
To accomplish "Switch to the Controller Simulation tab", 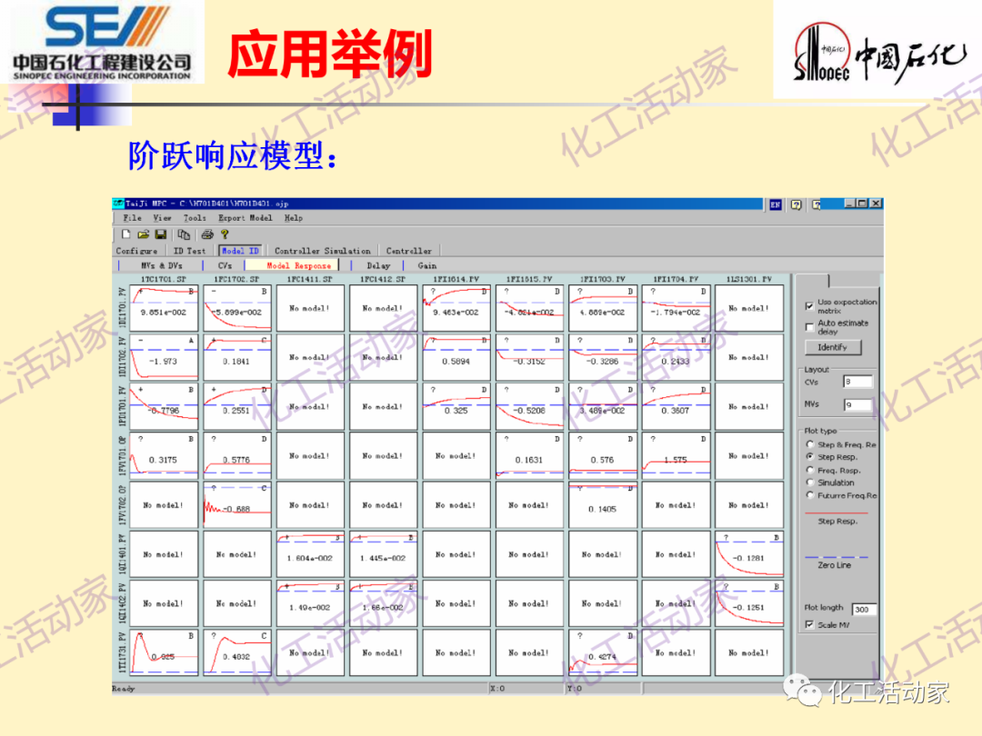I will [322, 251].
